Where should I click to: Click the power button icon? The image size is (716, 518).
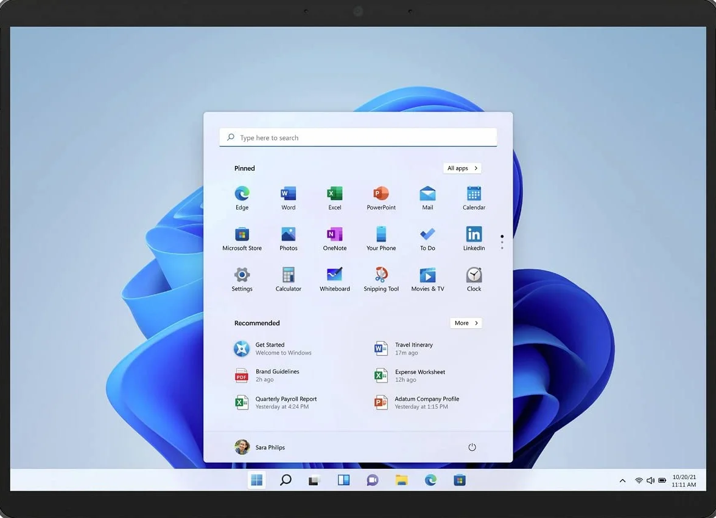[x=472, y=447]
